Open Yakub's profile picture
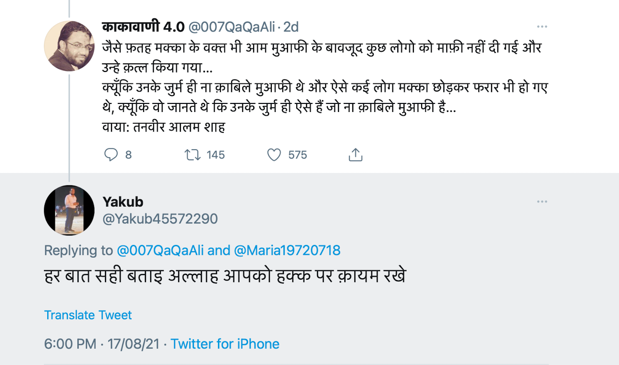The image size is (619, 365). [x=69, y=210]
